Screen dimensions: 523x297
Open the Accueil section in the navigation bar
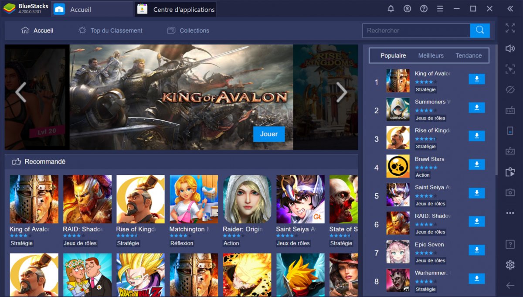click(x=37, y=31)
